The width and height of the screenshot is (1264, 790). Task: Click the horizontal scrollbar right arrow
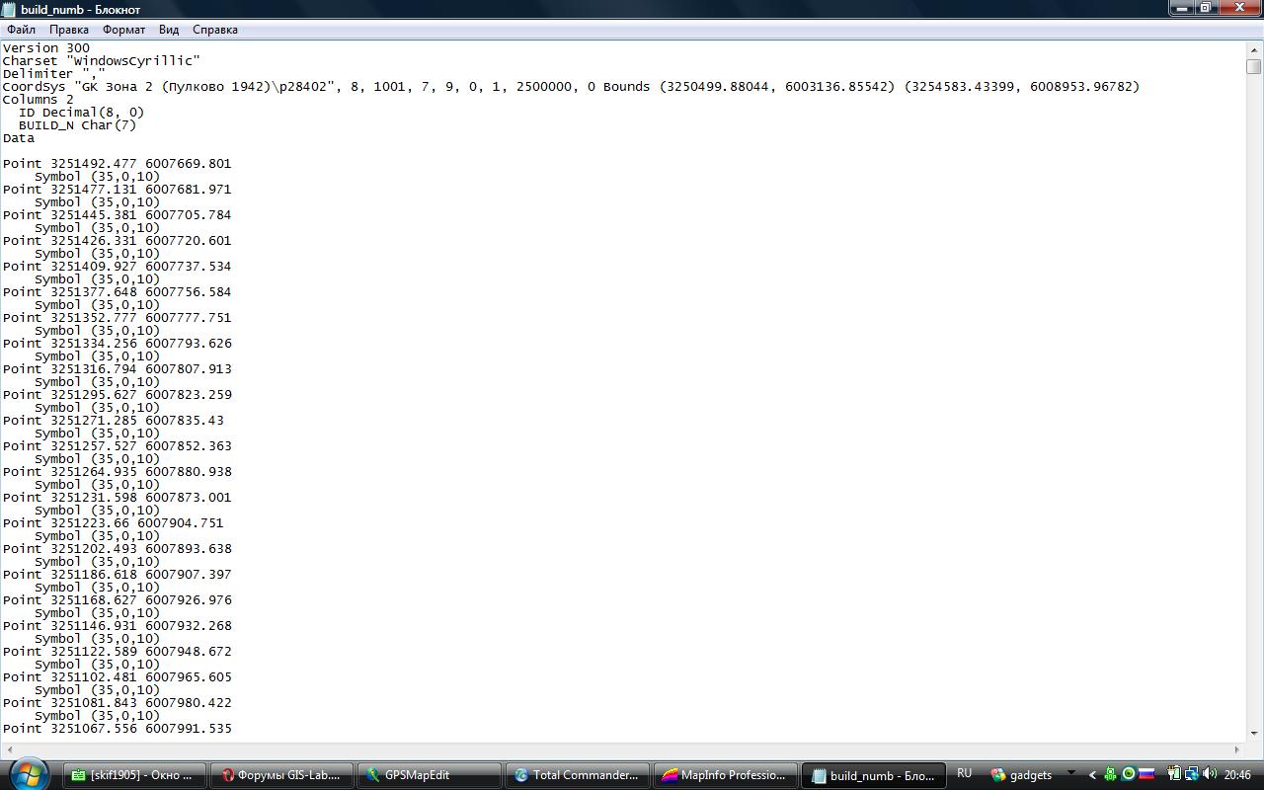pyautogui.click(x=1237, y=750)
